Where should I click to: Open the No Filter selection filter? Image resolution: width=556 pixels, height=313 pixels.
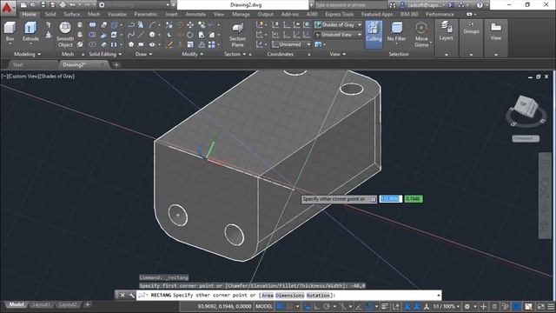(x=396, y=32)
